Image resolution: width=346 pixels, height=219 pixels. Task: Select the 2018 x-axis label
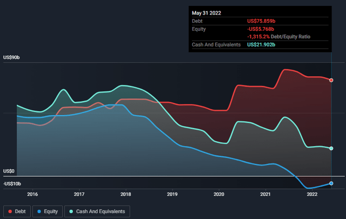pos(125,194)
